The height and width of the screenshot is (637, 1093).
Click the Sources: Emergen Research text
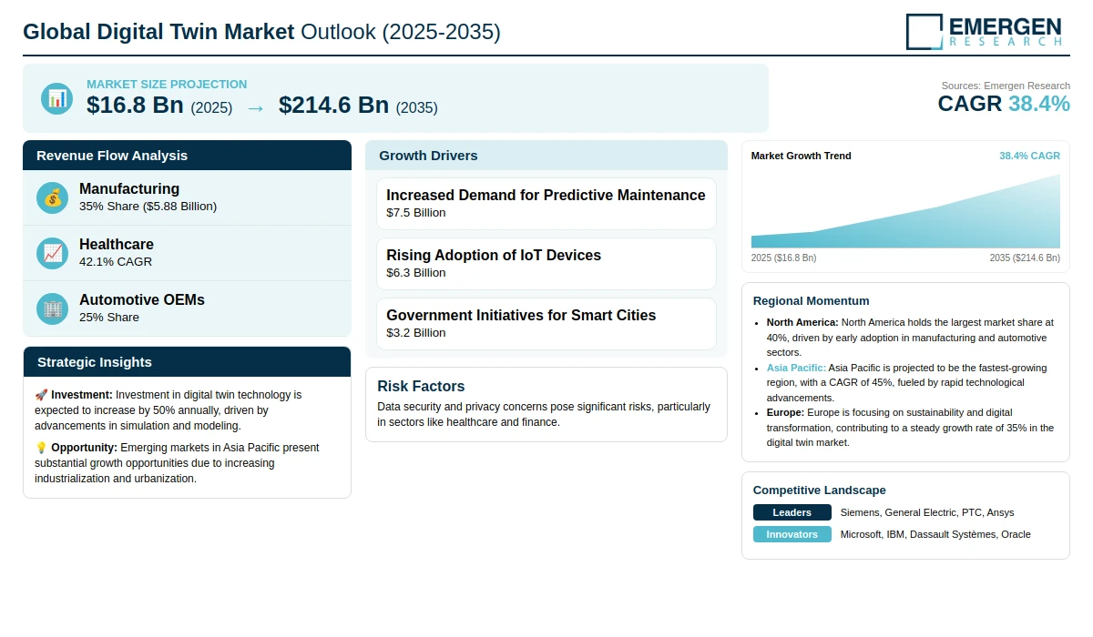[x=1006, y=86]
